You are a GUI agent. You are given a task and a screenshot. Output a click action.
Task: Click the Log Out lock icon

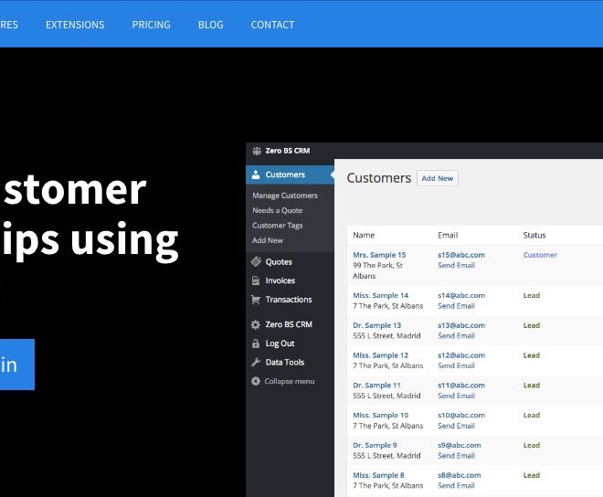pos(256,344)
